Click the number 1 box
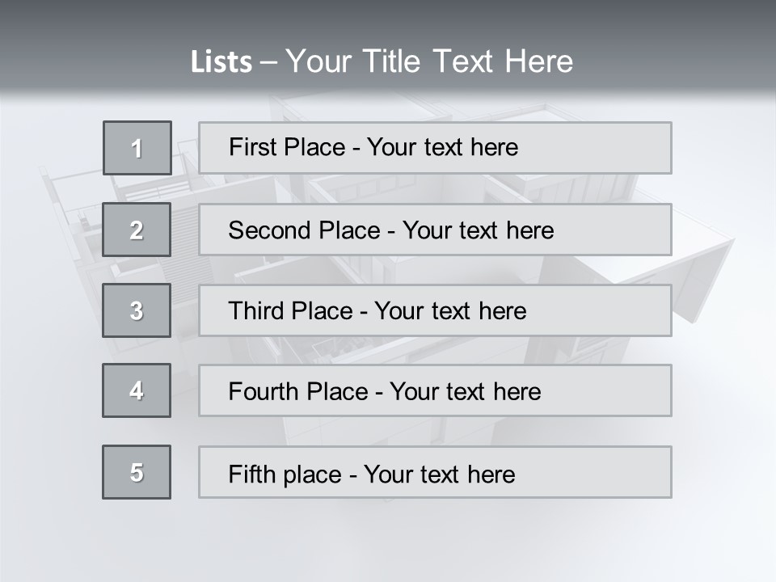This screenshot has height=582, width=776. 137,148
